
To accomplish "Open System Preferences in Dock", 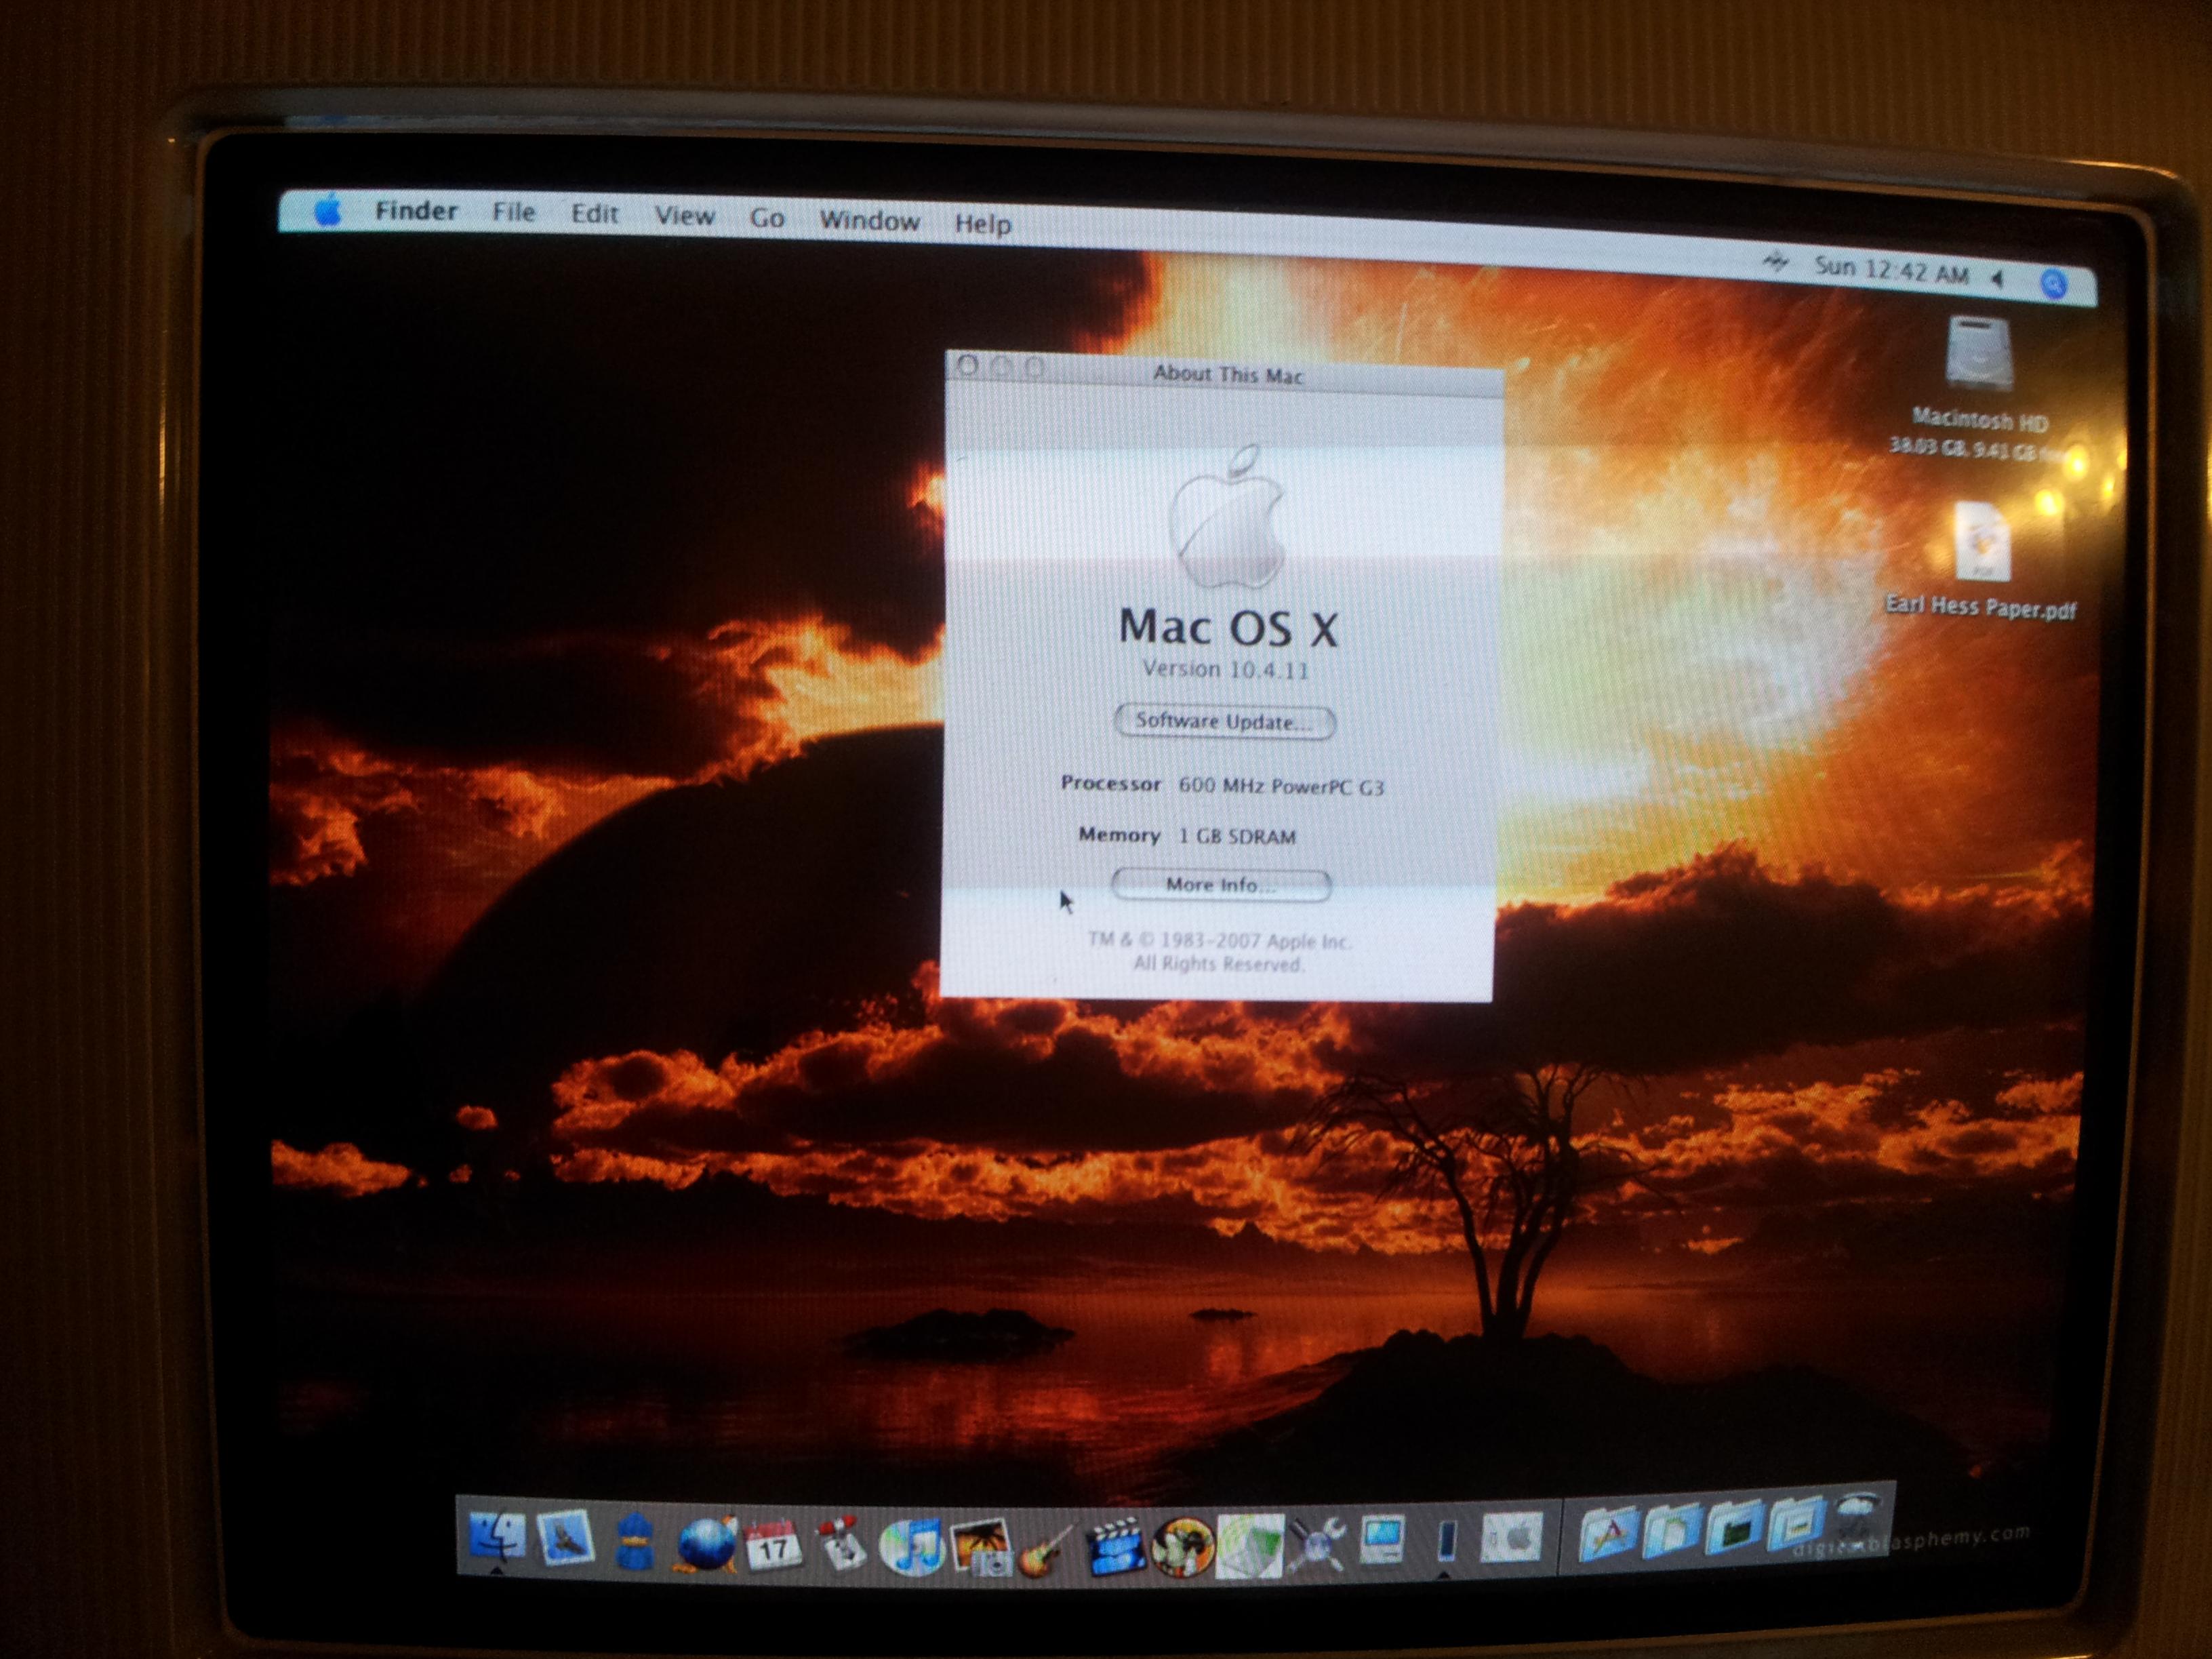I will 1511,1538.
